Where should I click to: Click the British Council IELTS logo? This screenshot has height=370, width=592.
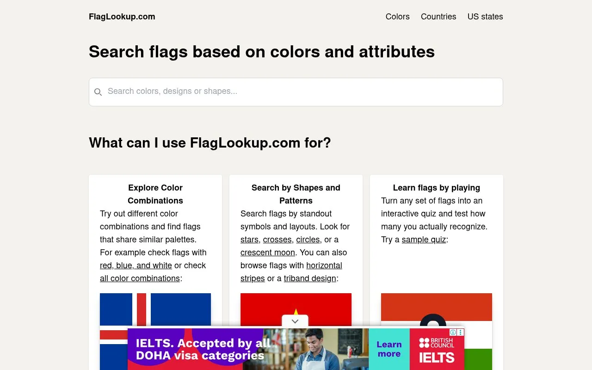click(437, 349)
